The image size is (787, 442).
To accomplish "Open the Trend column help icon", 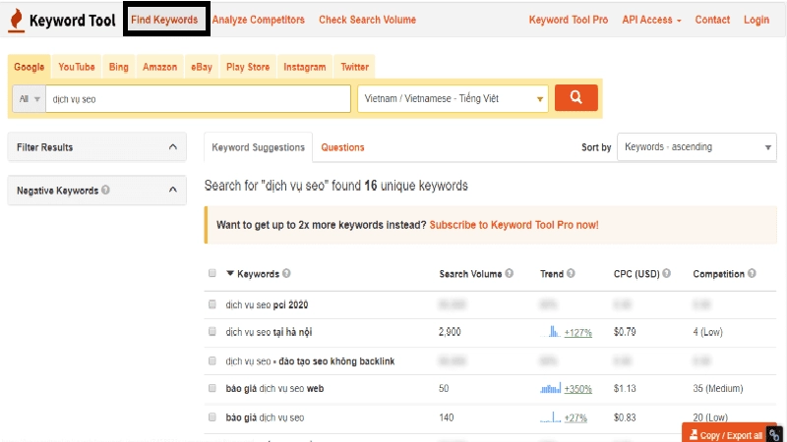I will [x=571, y=273].
